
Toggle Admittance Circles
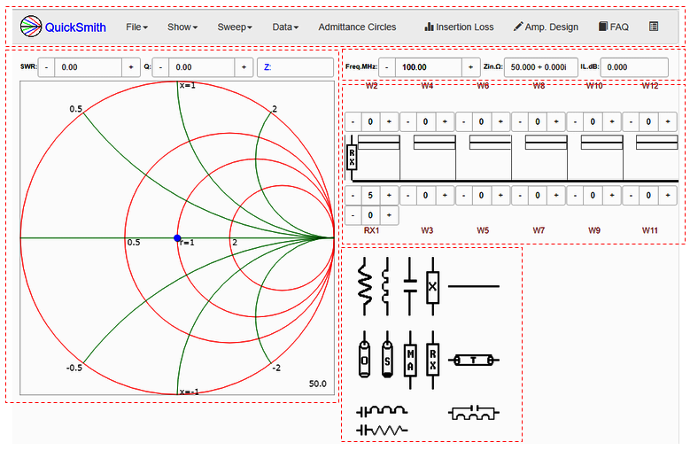357,27
